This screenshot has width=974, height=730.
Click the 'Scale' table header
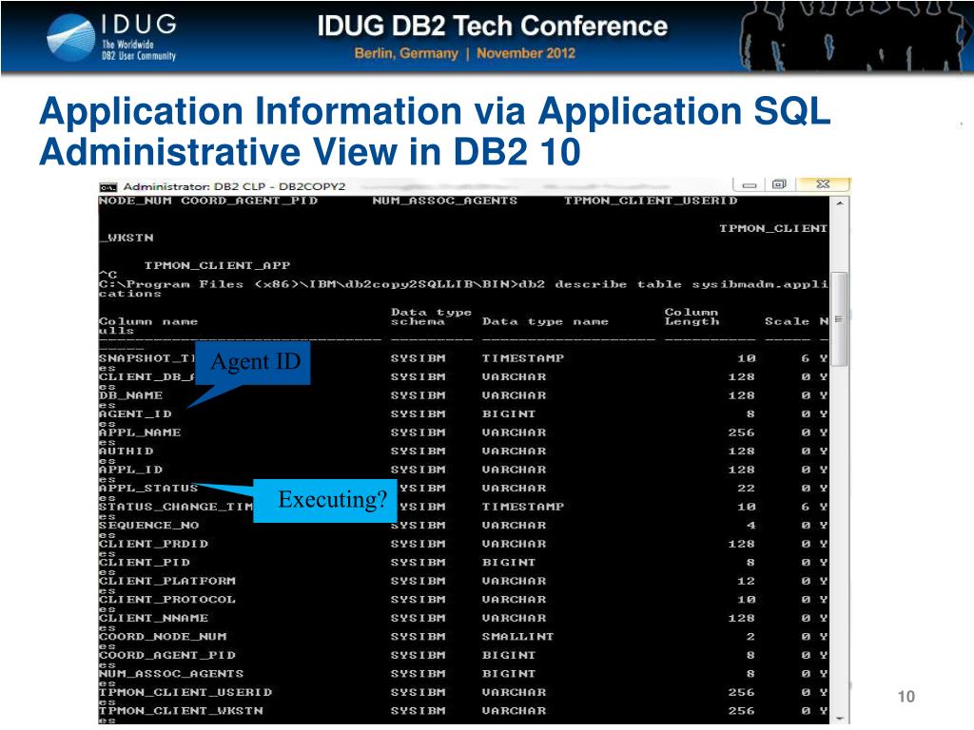point(787,321)
